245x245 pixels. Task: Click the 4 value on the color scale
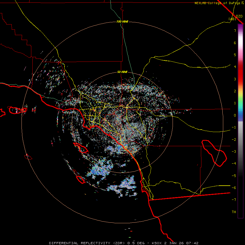tap(235, 67)
